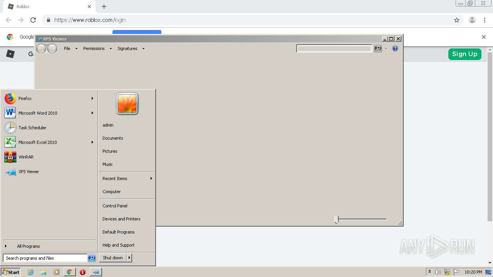Click XPS Viewer search text field

(x=334, y=48)
